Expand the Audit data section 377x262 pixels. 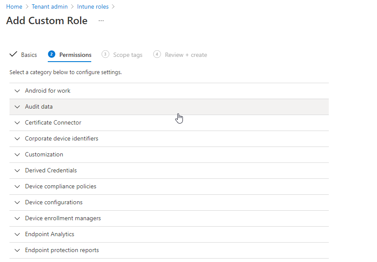[x=39, y=107]
